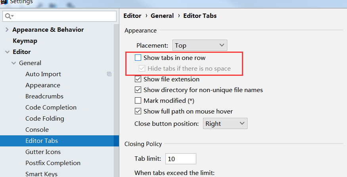The width and height of the screenshot is (347, 177).
Task: Expand Appearance & Behavior section
Action: (7, 30)
